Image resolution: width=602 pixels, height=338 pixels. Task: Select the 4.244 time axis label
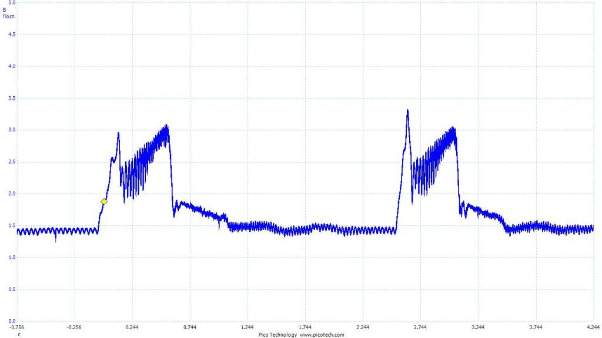(593, 328)
